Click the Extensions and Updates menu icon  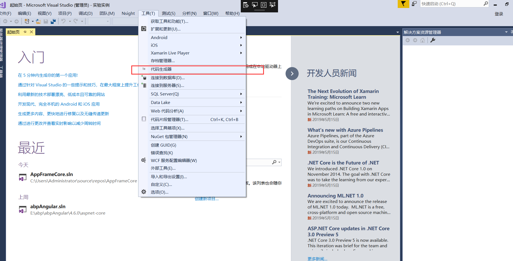[144, 29]
